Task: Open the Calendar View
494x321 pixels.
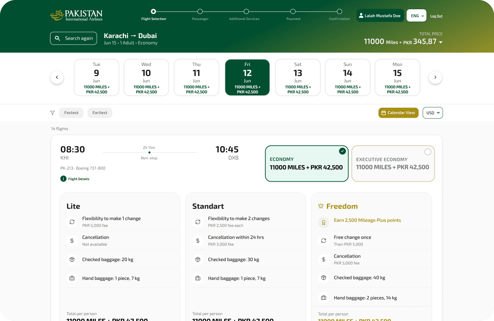Action: pos(398,113)
